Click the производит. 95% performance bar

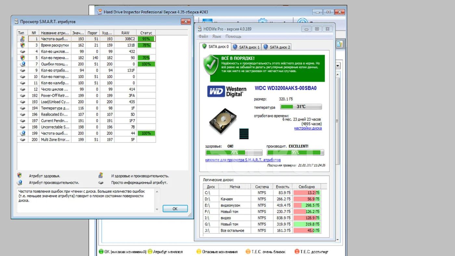pos(295,152)
